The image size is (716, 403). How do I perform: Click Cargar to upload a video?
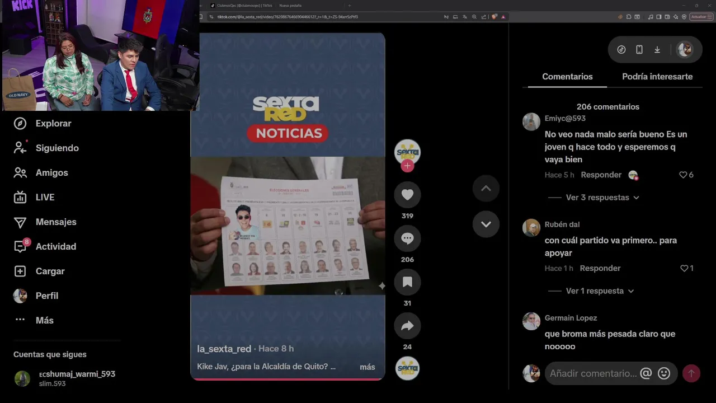tap(39, 271)
